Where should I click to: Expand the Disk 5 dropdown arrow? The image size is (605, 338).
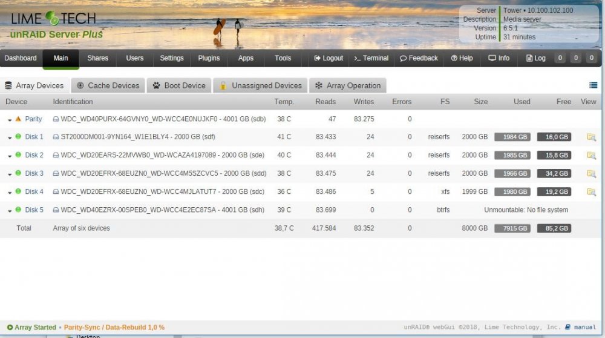(x=10, y=211)
